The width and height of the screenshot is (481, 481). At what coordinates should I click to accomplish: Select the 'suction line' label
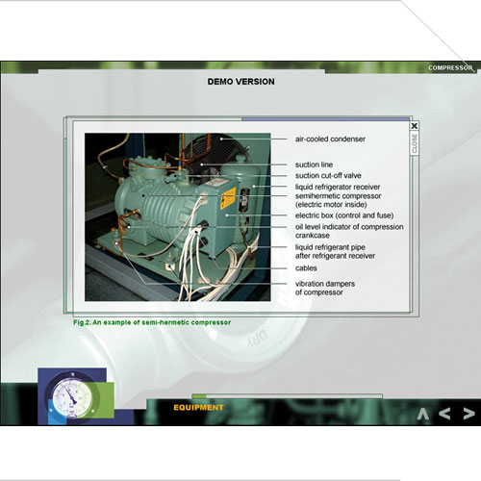coord(314,165)
